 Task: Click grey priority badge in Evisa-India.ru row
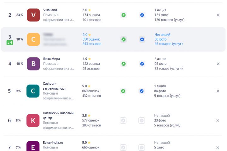pyautogui.click(x=123, y=147)
